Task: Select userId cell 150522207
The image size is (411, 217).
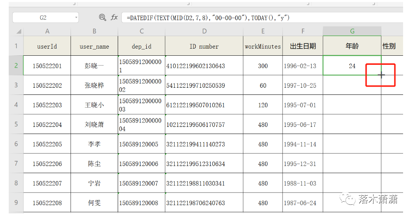Action: pyautogui.click(x=47, y=183)
